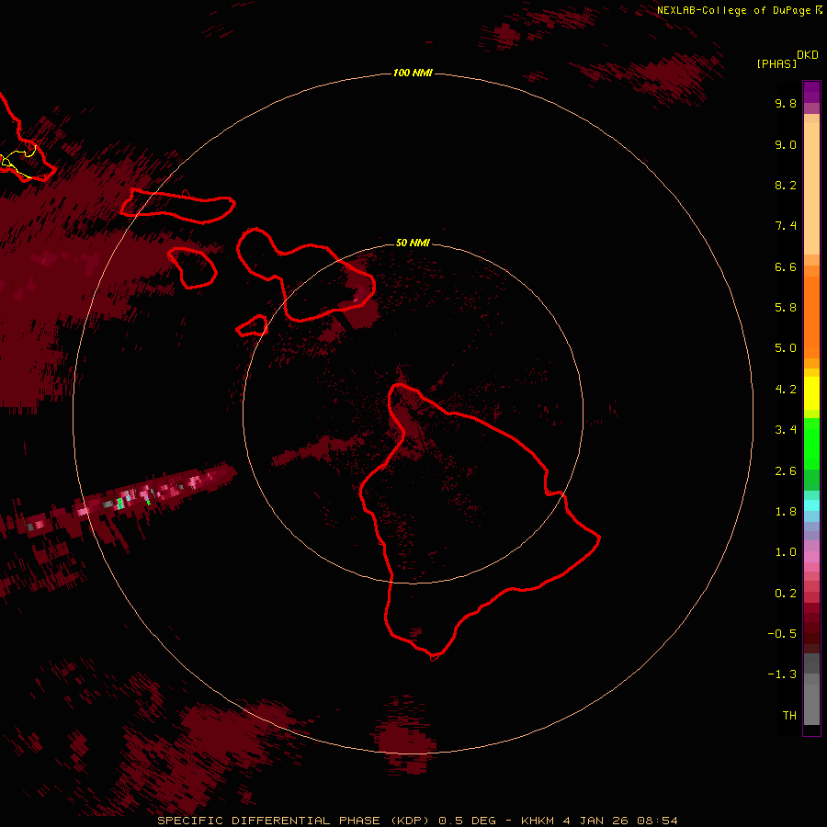Click the (KDP) abbreviation in the caption
The image size is (827, 827).
pos(411,821)
